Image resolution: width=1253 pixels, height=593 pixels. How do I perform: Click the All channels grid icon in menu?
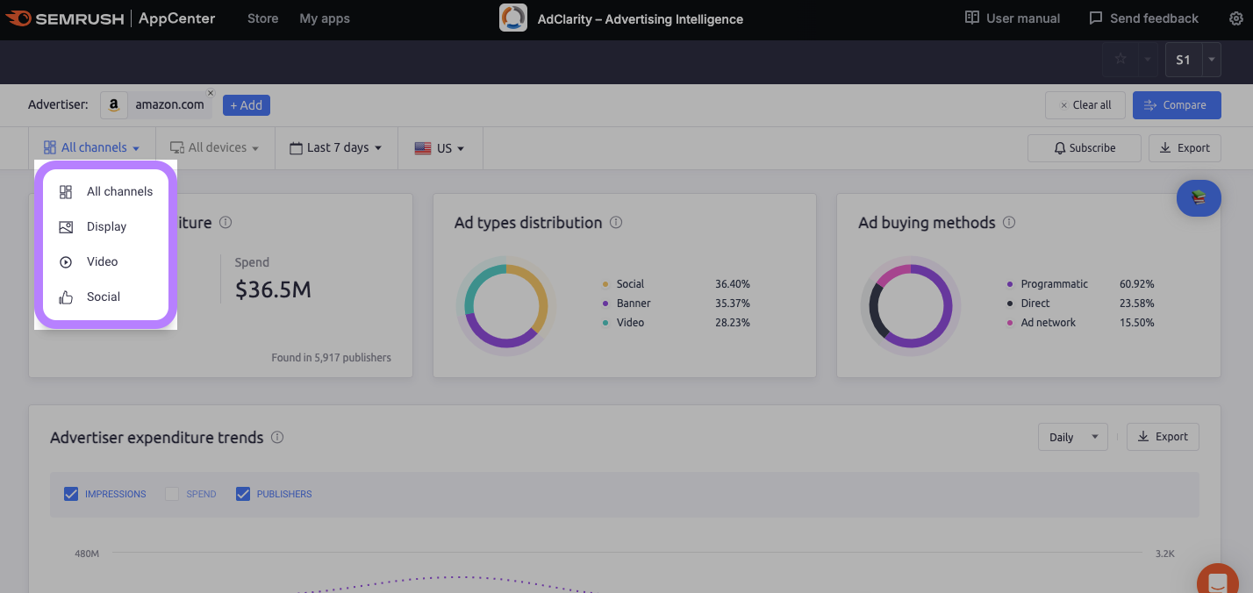[x=66, y=192]
